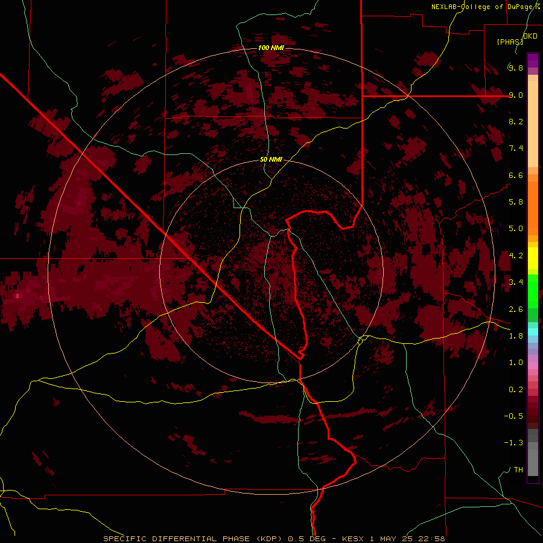The width and height of the screenshot is (543, 543).
Task: Pick the pink segment of the color bar
Action: pos(533,366)
